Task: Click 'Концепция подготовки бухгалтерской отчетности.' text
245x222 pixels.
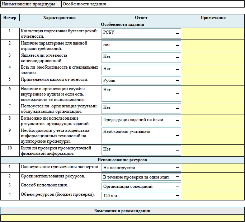Action: (x=58, y=33)
